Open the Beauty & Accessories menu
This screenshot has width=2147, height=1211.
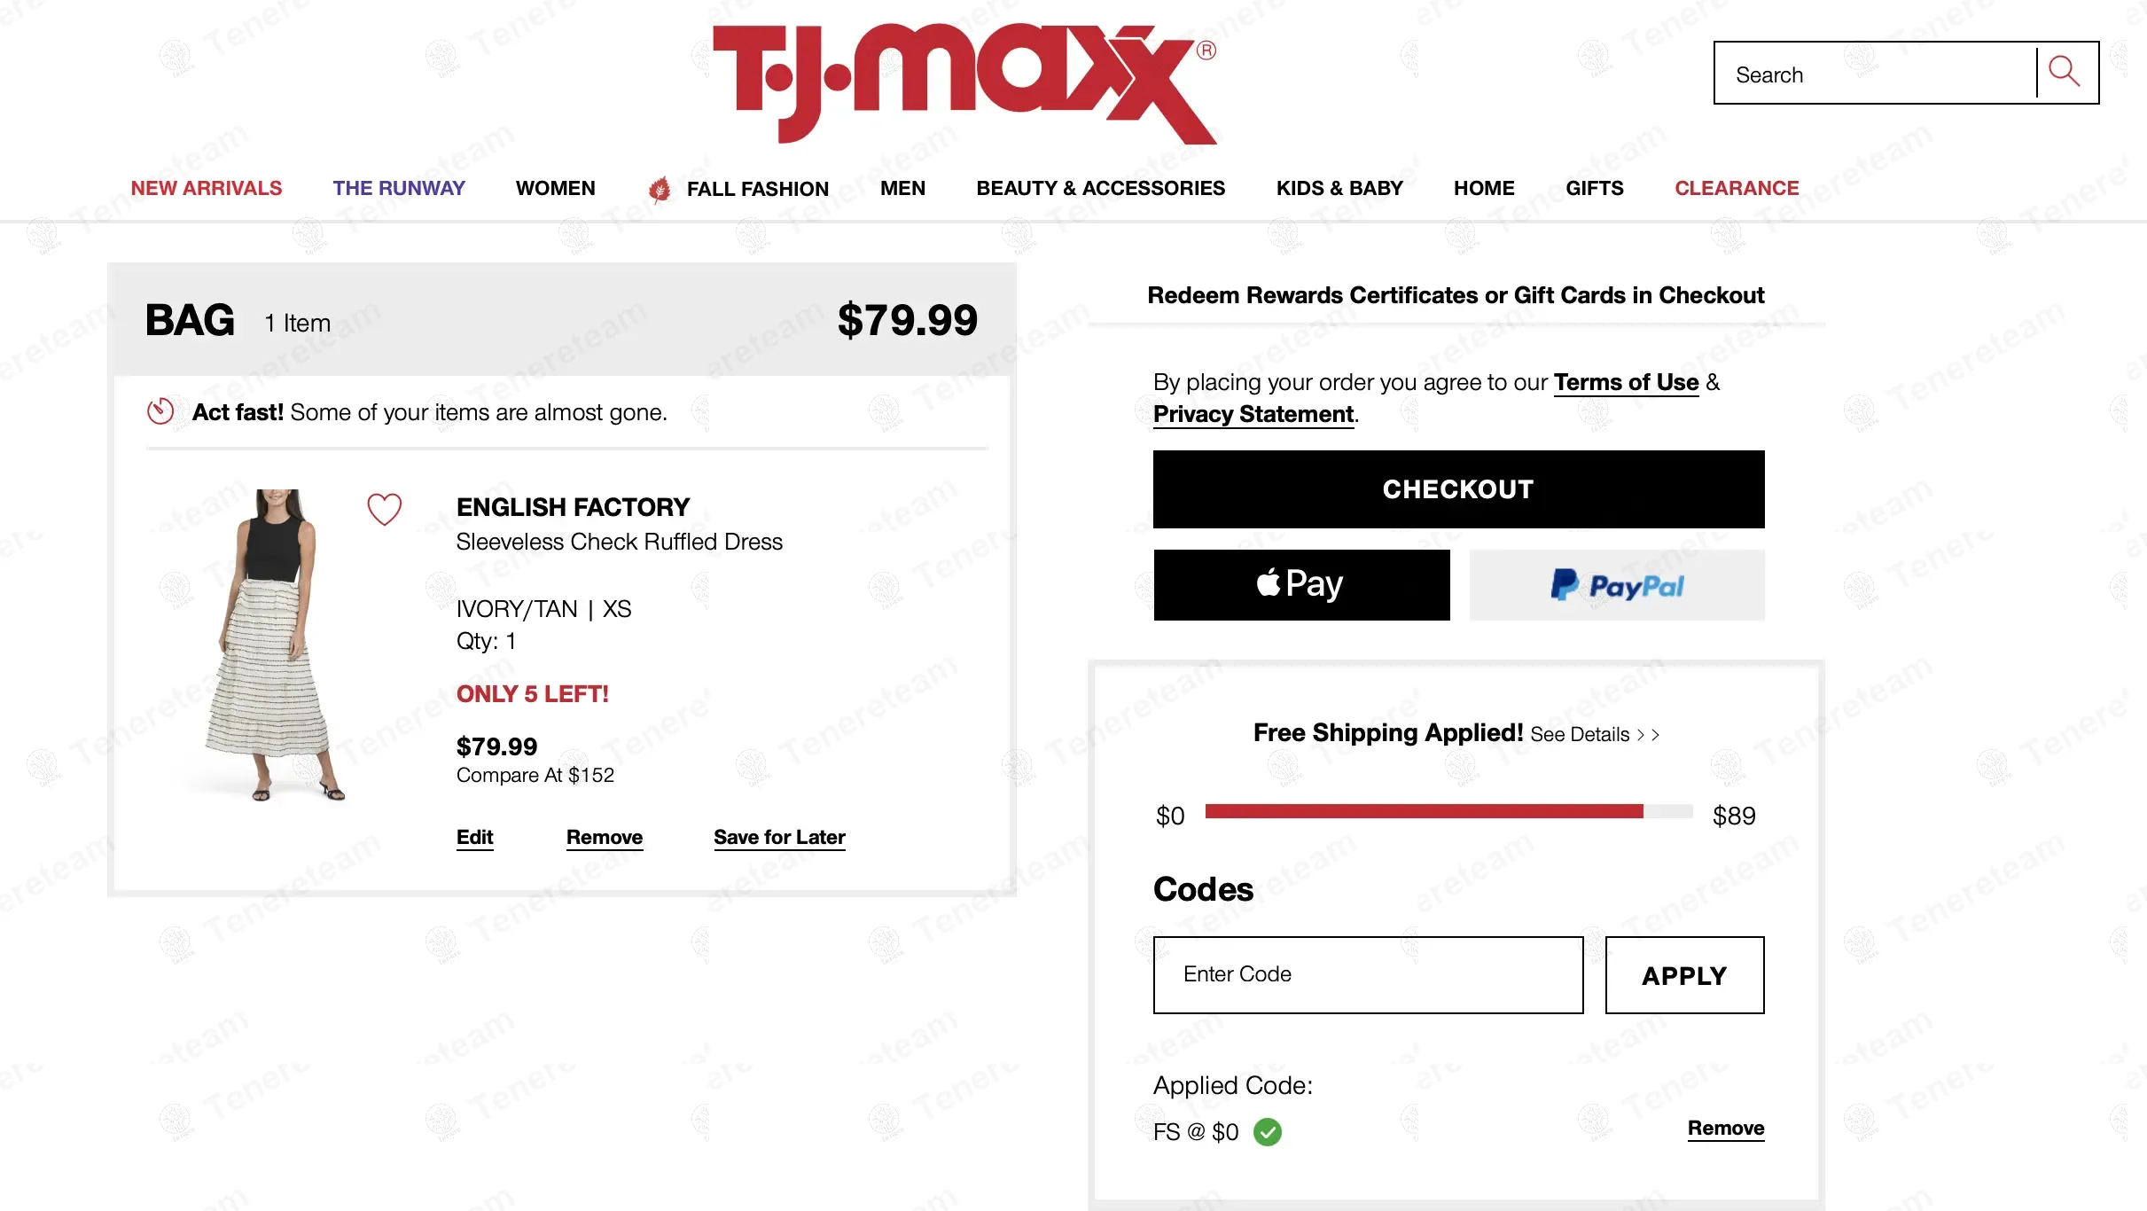point(1100,189)
